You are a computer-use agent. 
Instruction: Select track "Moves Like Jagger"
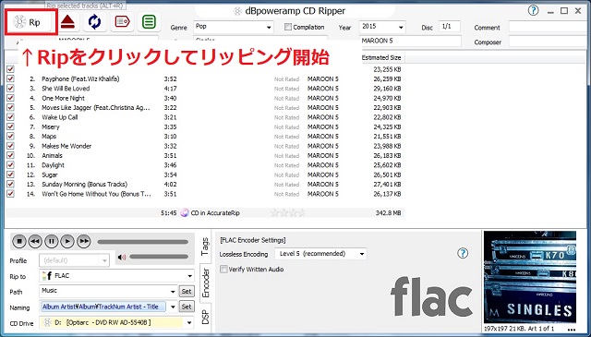pyautogui.click(x=96, y=108)
